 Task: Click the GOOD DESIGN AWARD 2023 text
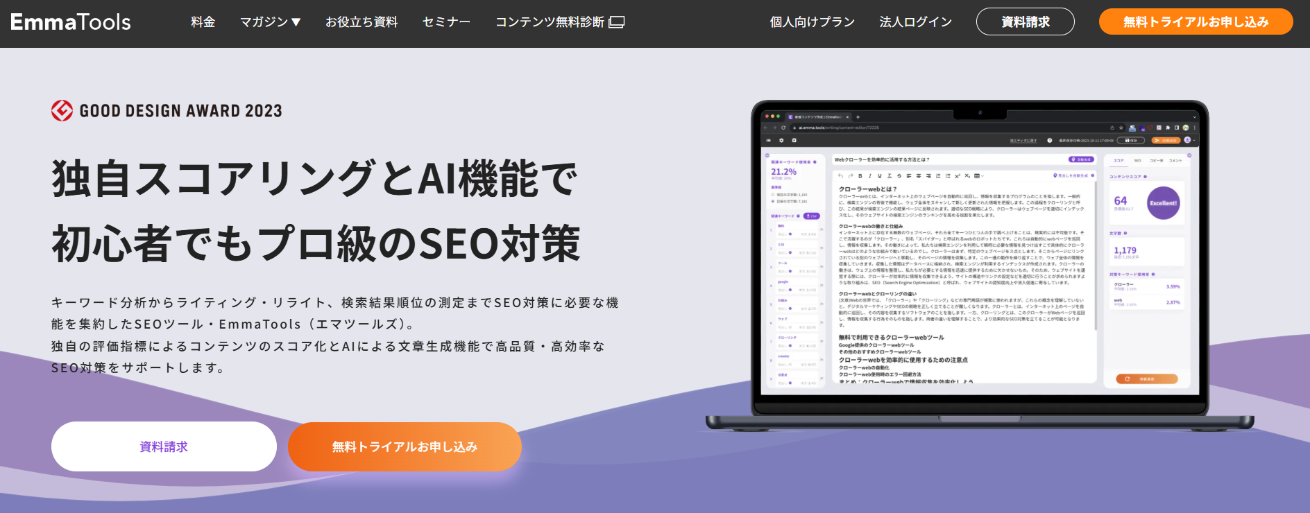point(181,111)
